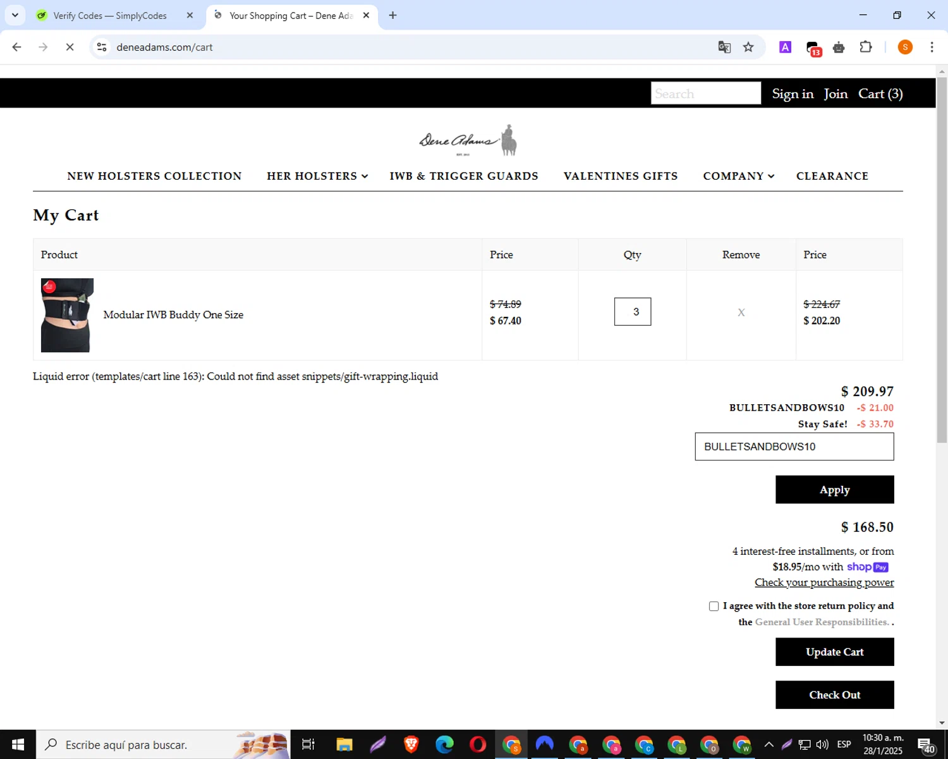The height and width of the screenshot is (759, 948).
Task: Open the site information icon in address bar
Action: pos(102,47)
